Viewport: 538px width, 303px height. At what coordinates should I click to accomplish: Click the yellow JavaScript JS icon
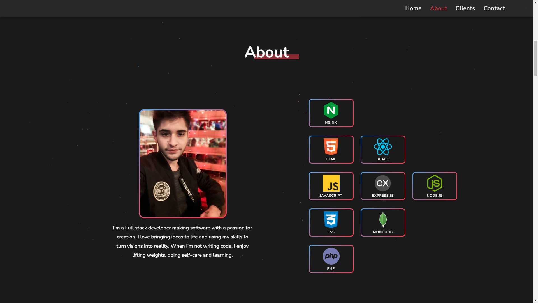[x=331, y=183]
